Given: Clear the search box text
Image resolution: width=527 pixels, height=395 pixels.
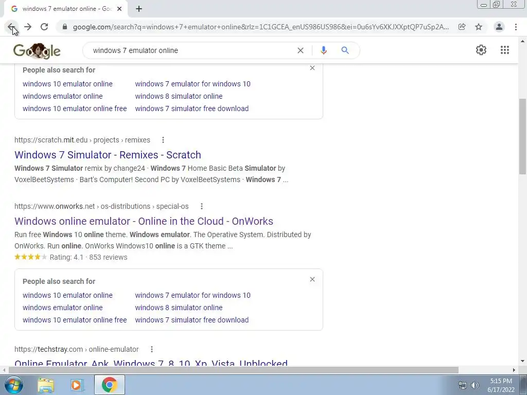Looking at the screenshot, I should (x=301, y=50).
